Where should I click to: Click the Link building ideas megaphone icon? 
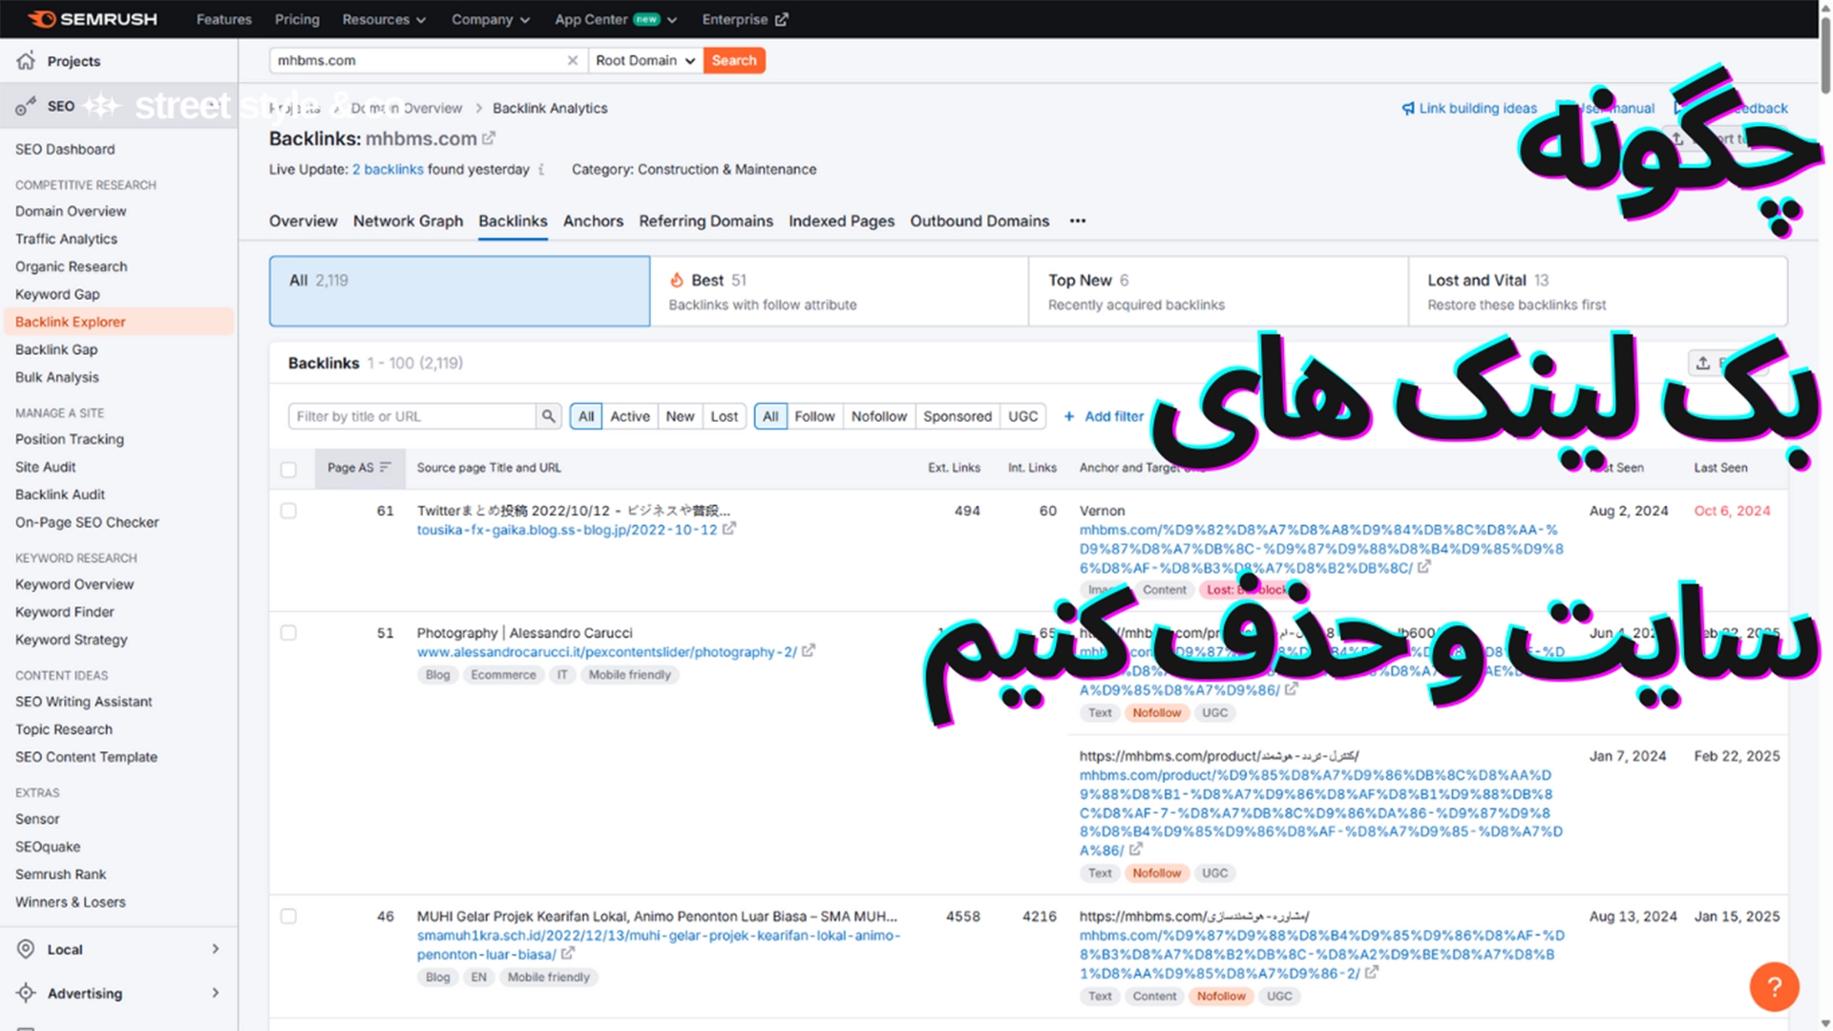pos(1408,108)
